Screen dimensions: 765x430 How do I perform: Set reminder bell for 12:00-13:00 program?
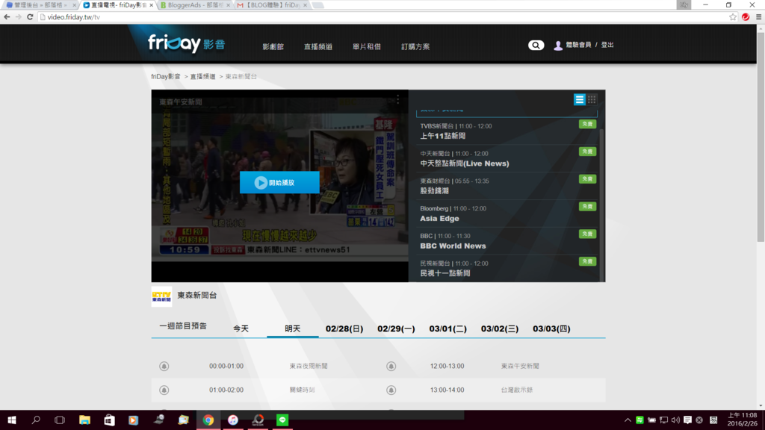point(391,366)
